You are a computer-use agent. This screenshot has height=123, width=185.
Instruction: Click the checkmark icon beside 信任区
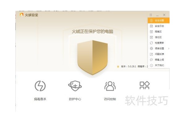coord(151,37)
